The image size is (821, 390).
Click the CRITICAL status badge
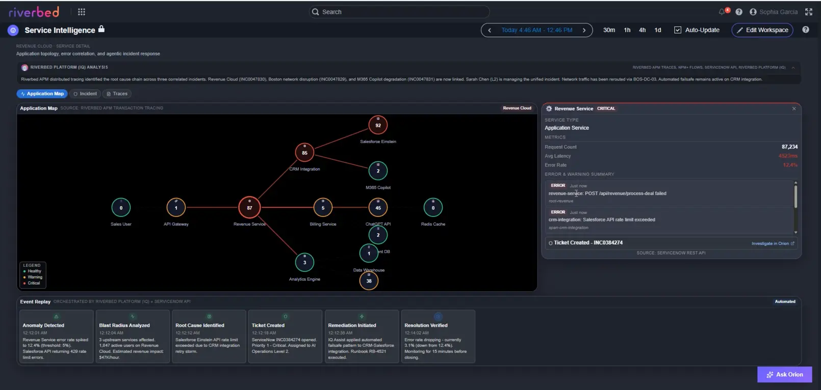(x=606, y=108)
